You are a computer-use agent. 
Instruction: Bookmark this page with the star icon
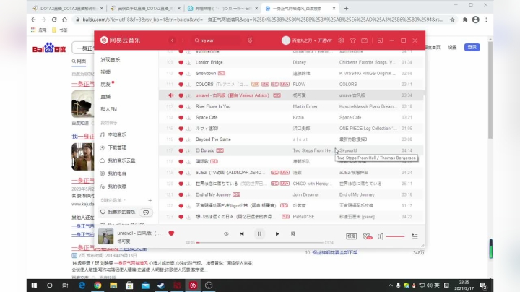pyautogui.click(x=452, y=20)
